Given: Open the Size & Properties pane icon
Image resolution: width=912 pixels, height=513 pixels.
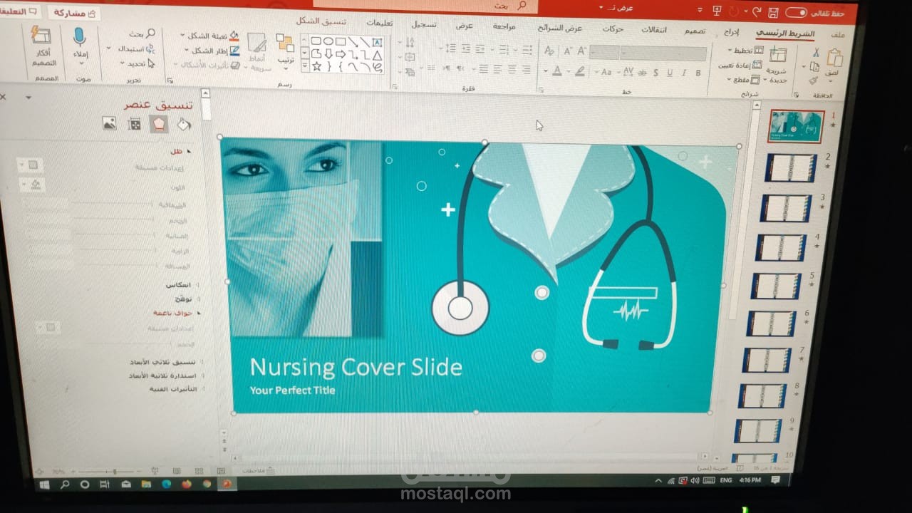Looking at the screenshot, I should (134, 124).
